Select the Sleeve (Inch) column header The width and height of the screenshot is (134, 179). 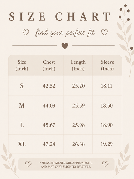108,65
